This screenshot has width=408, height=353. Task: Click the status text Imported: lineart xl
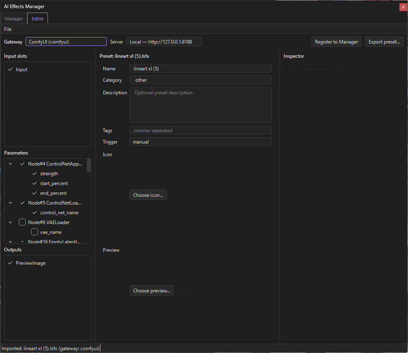coord(50,348)
